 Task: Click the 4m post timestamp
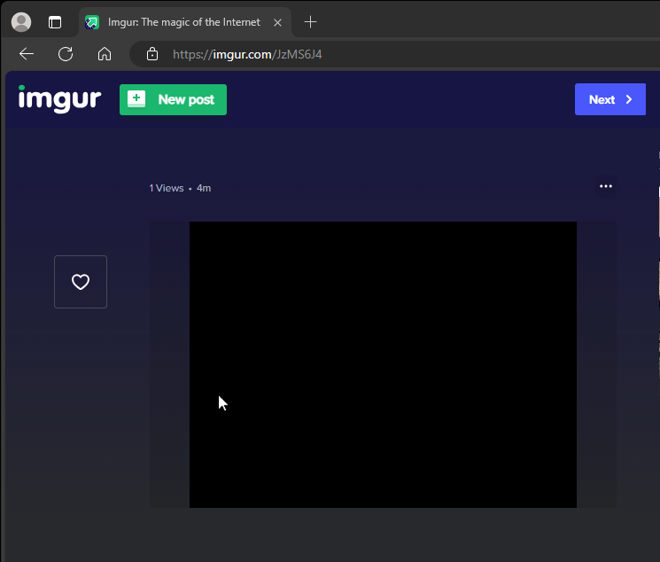click(x=204, y=188)
